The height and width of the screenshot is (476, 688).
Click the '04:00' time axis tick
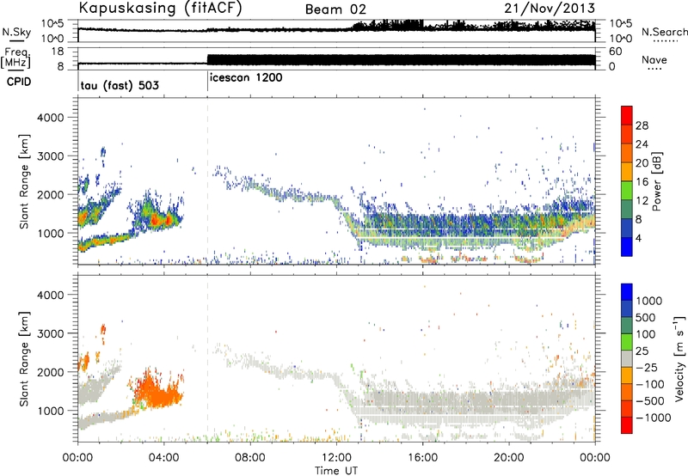click(163, 458)
